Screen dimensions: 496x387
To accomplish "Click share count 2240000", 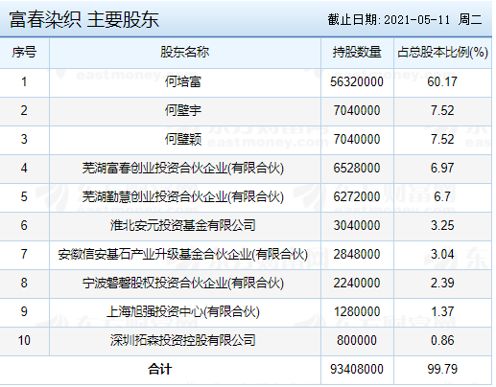I will [x=357, y=283].
